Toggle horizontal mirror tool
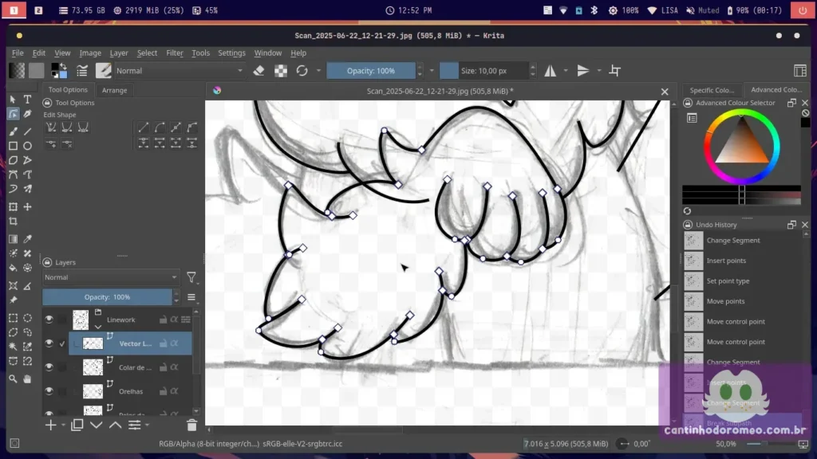Viewport: 817px width, 459px height. [551, 71]
